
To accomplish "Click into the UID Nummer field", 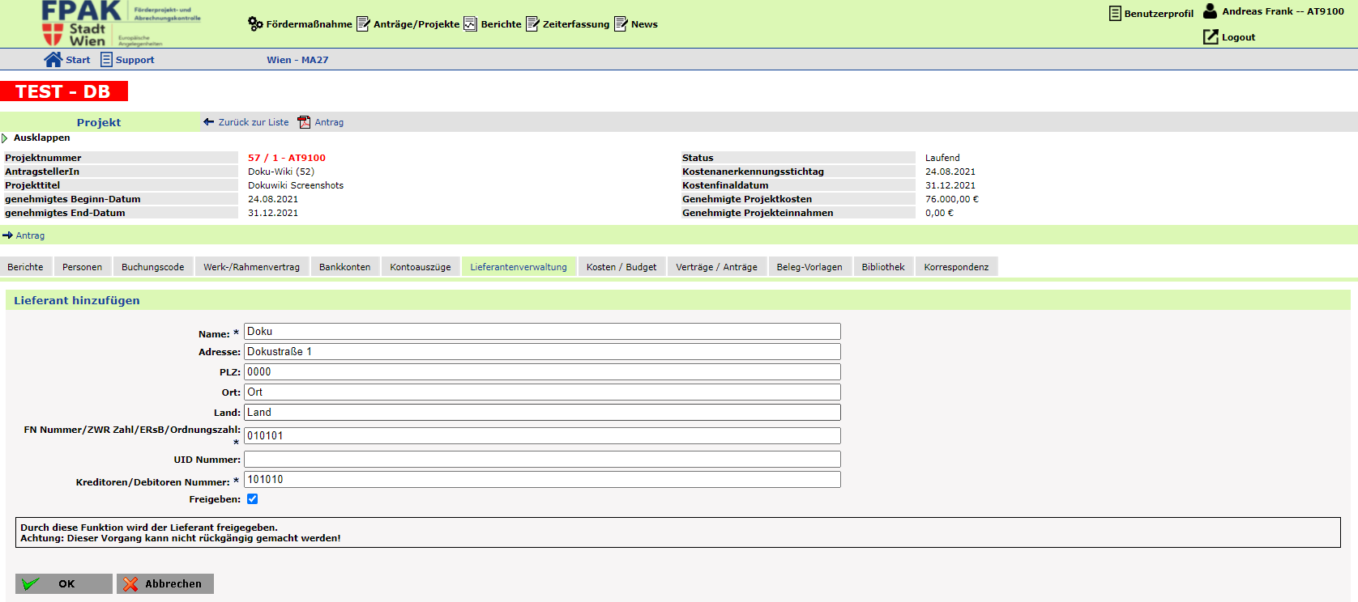I will coord(541,460).
